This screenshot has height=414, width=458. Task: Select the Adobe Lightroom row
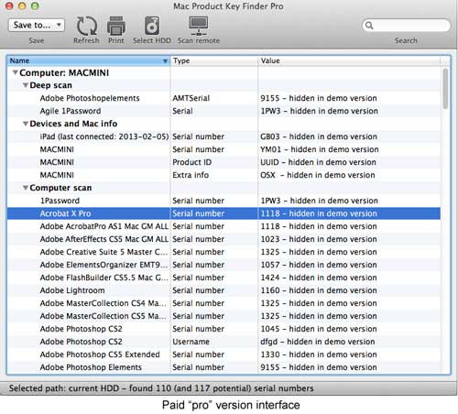pyautogui.click(x=224, y=290)
